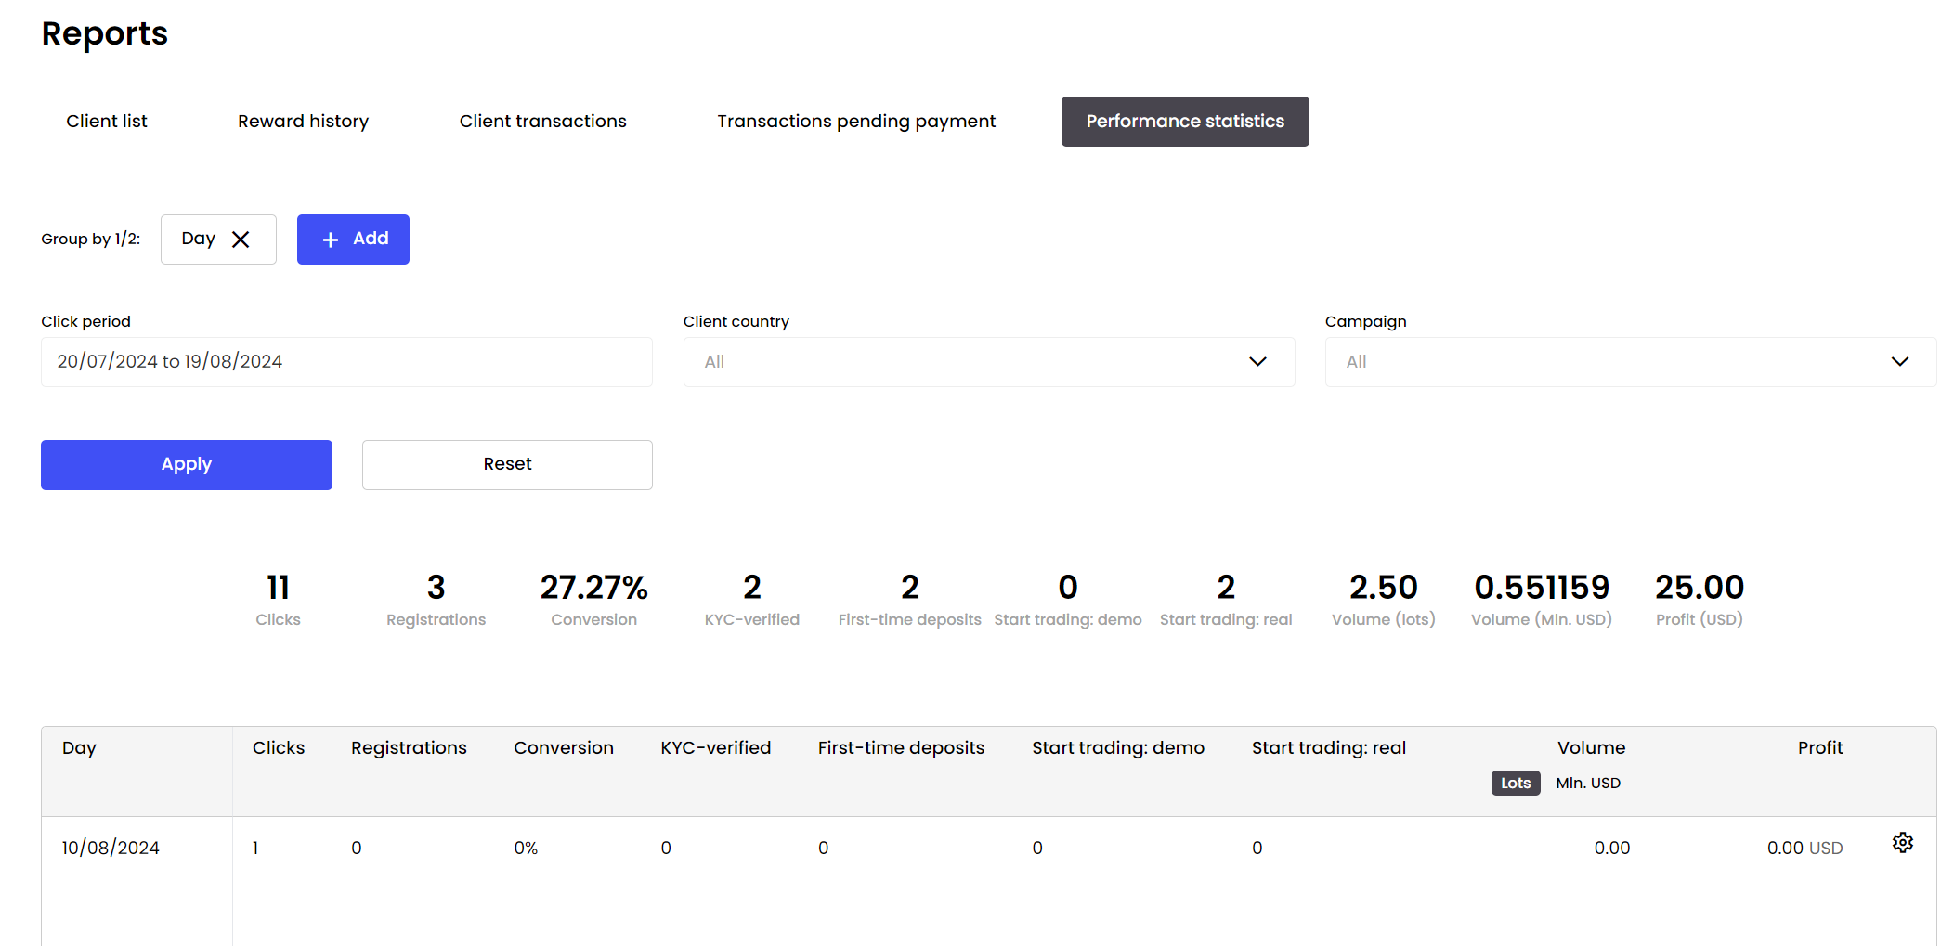Expand the Client country dropdown
1954x946 pixels.
[x=989, y=362]
